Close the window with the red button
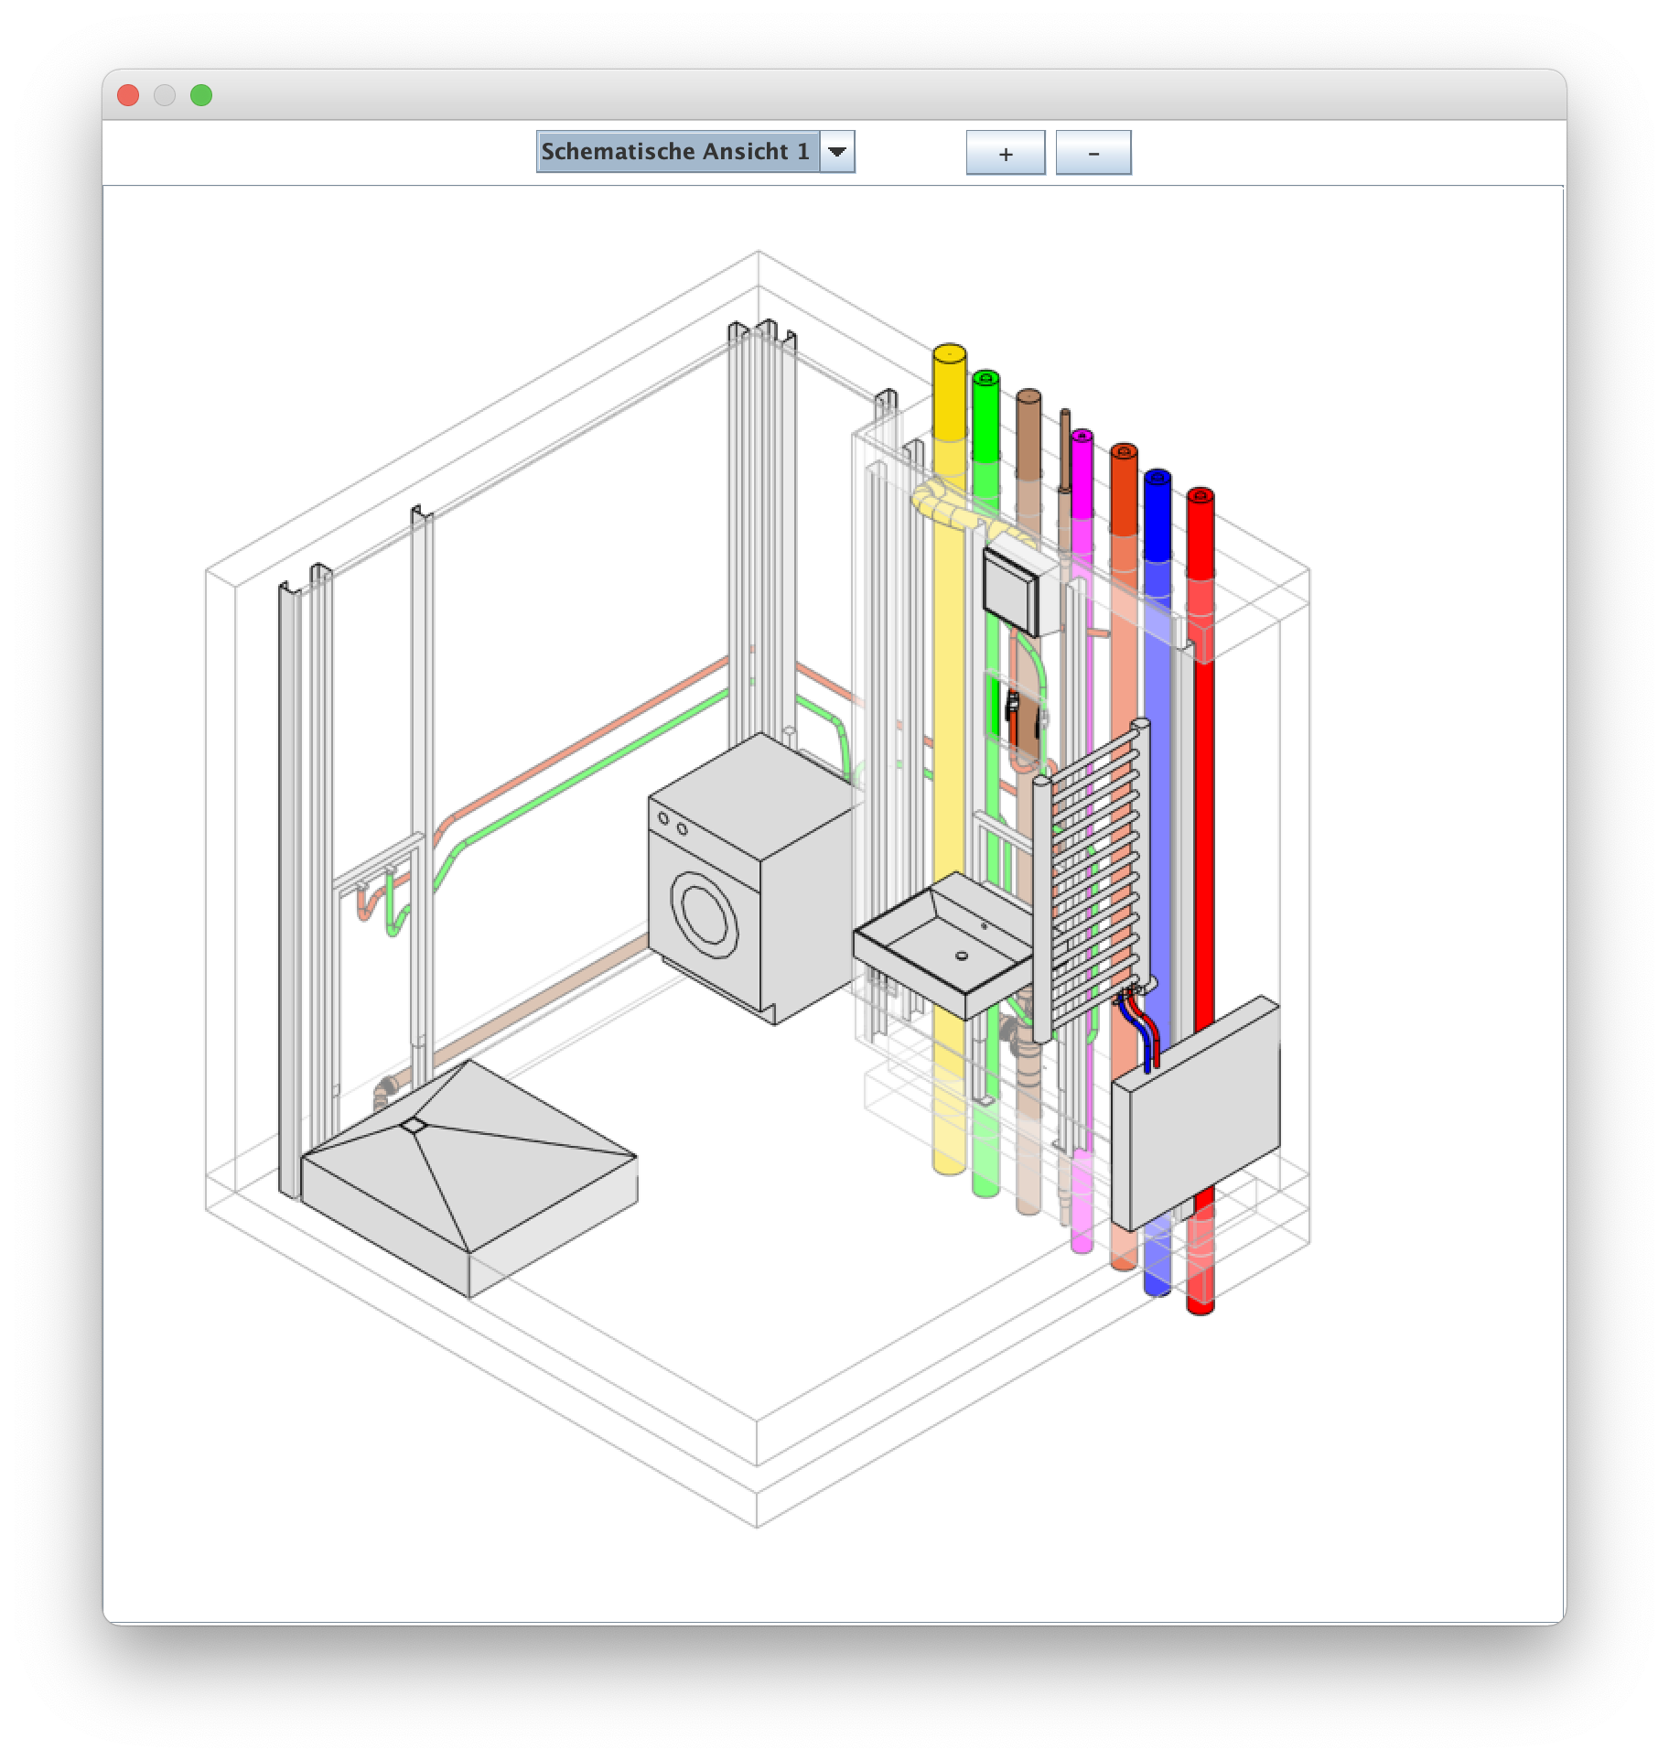The height and width of the screenshot is (1761, 1669). pyautogui.click(x=128, y=95)
